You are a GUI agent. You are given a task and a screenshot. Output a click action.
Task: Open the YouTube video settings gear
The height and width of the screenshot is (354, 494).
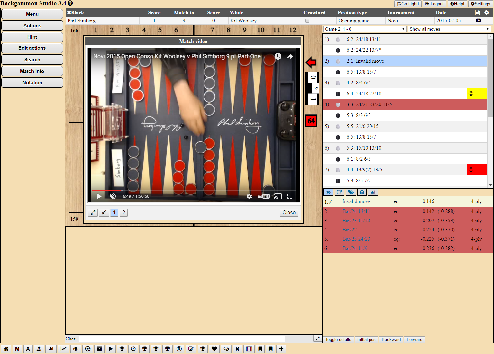click(x=249, y=196)
